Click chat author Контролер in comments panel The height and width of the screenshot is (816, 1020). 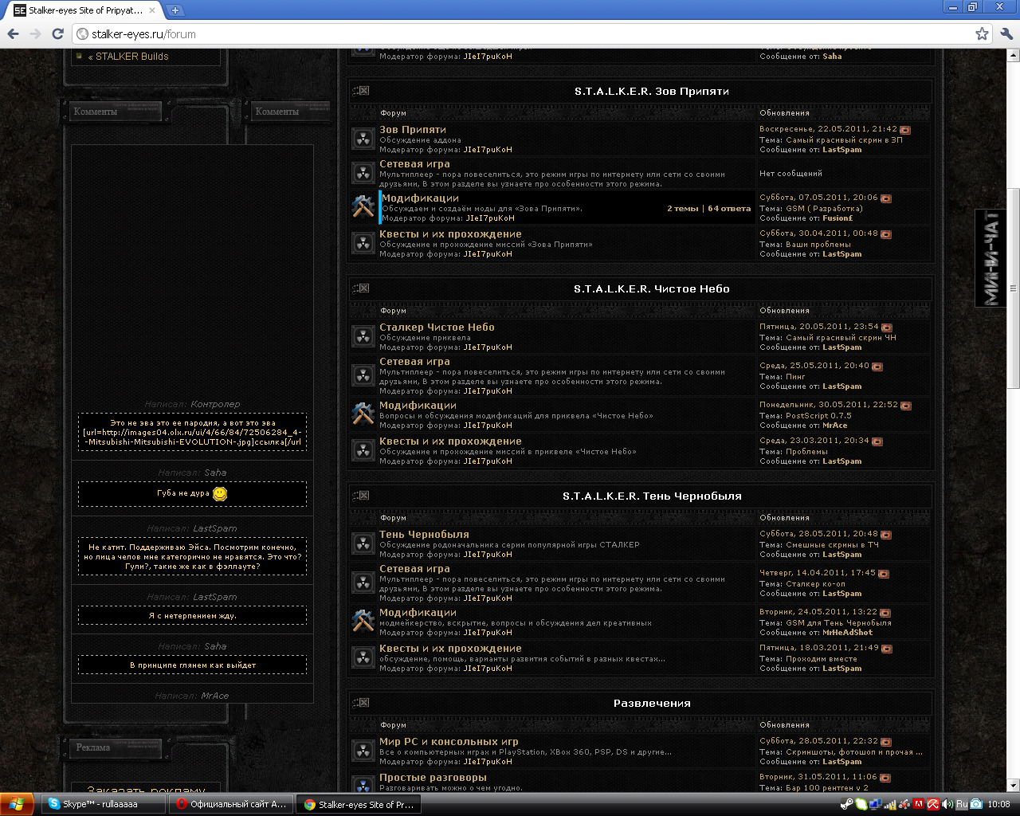pyautogui.click(x=215, y=404)
